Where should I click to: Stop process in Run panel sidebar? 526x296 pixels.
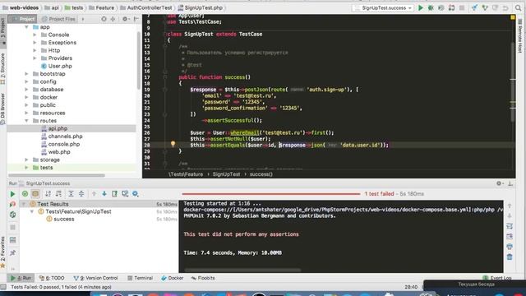[12, 227]
